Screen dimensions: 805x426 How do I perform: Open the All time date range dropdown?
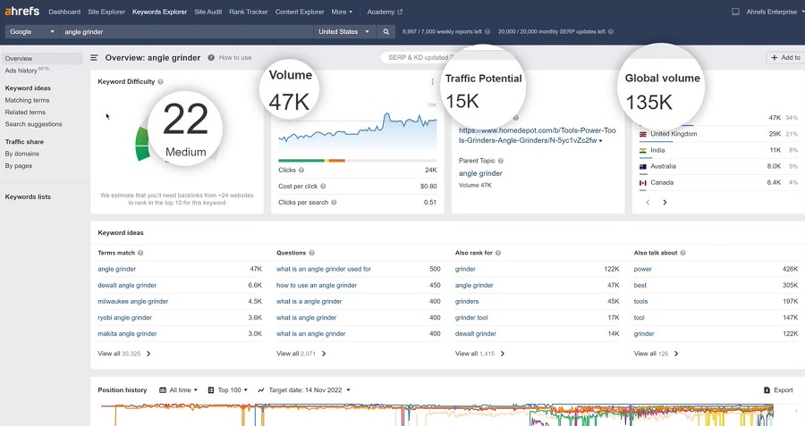coord(178,390)
